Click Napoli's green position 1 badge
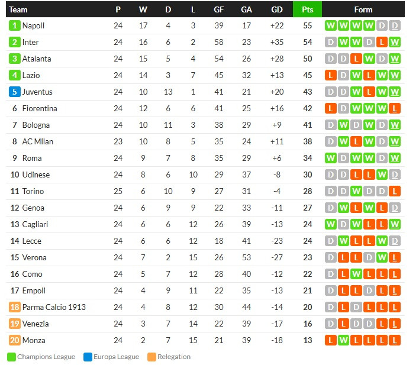This screenshot has height=365, width=419. tap(14, 25)
